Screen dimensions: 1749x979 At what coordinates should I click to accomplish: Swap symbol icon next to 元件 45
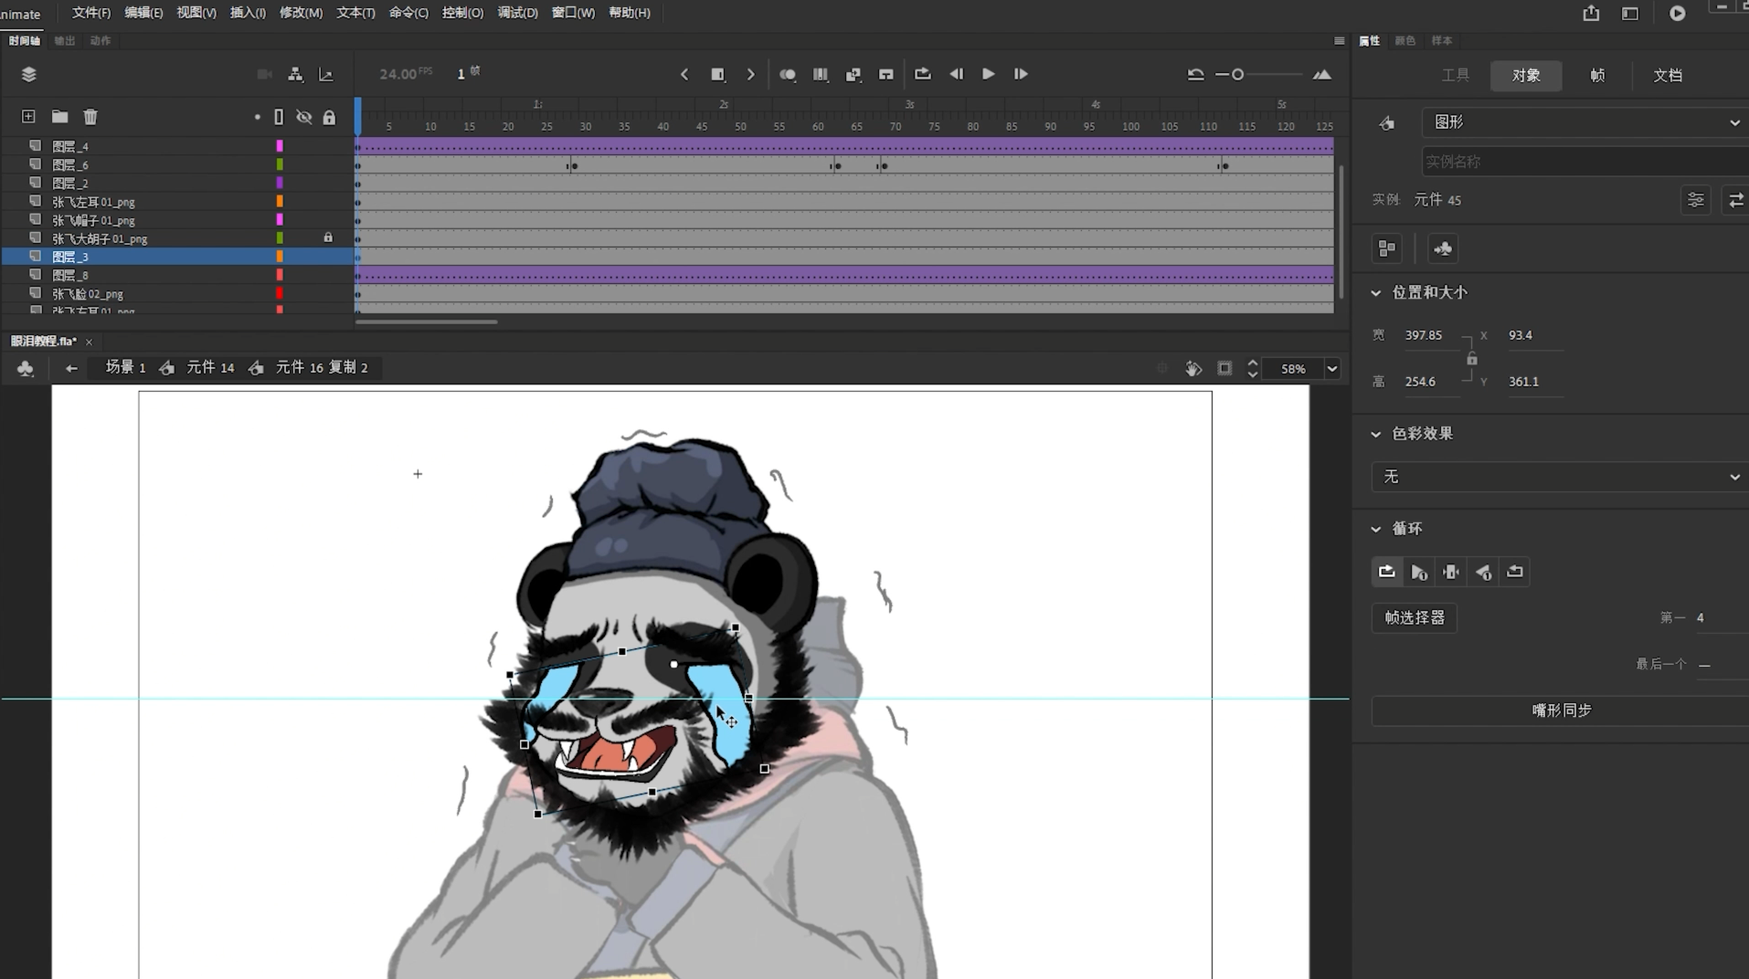(1735, 200)
